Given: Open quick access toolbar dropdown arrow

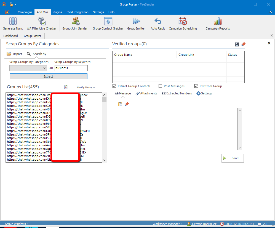Looking at the screenshot, I should [15, 5].
